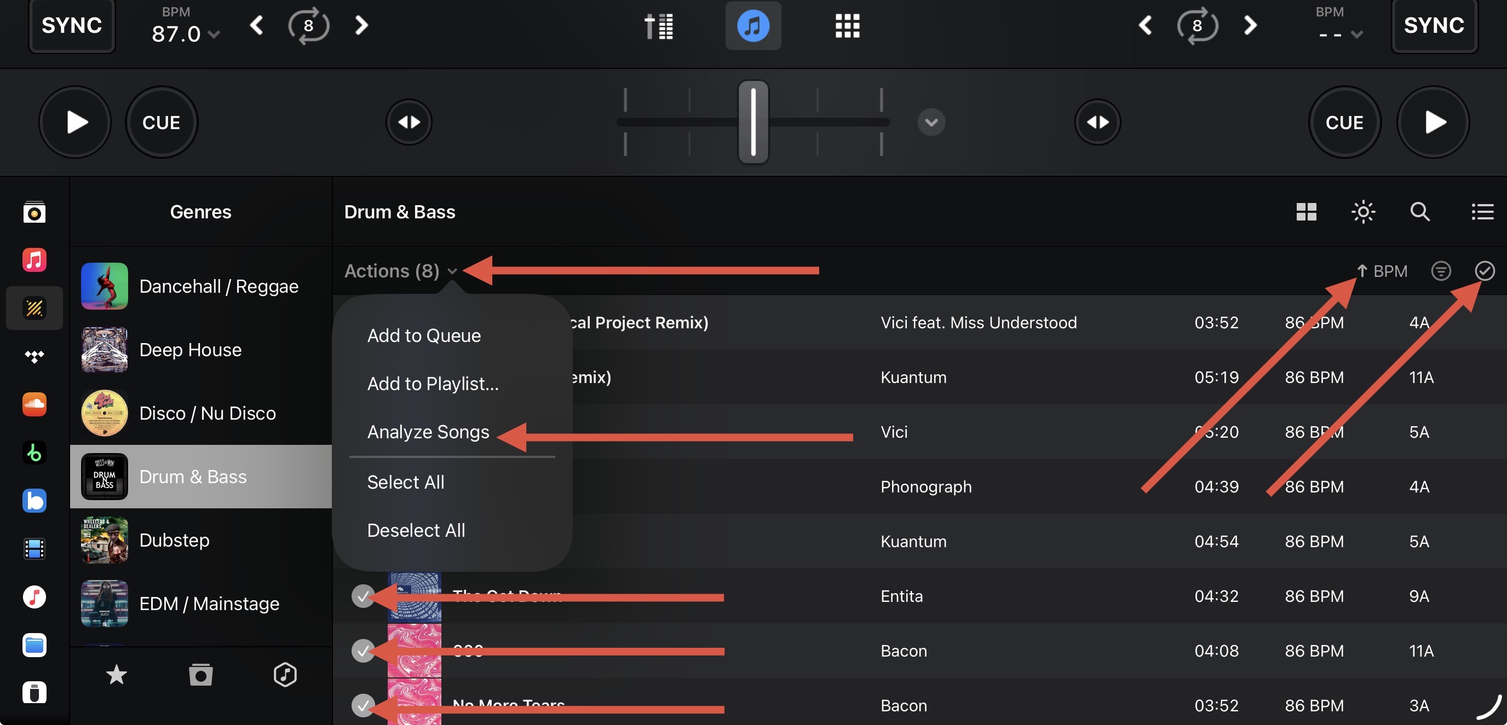Open the filter options icon
This screenshot has width=1507, height=725.
(x=1441, y=271)
